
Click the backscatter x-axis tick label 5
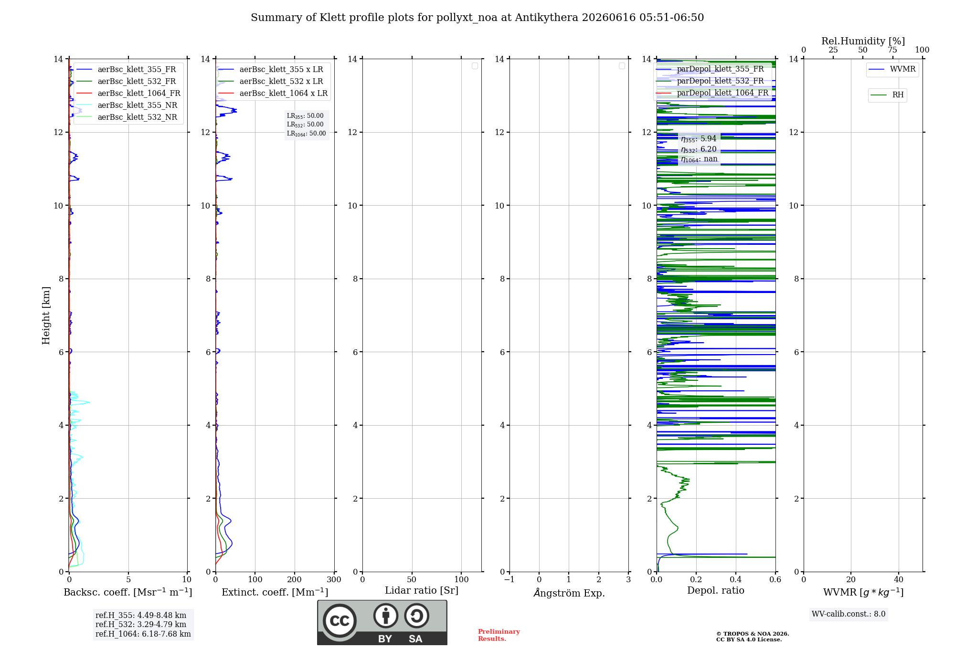pos(128,580)
